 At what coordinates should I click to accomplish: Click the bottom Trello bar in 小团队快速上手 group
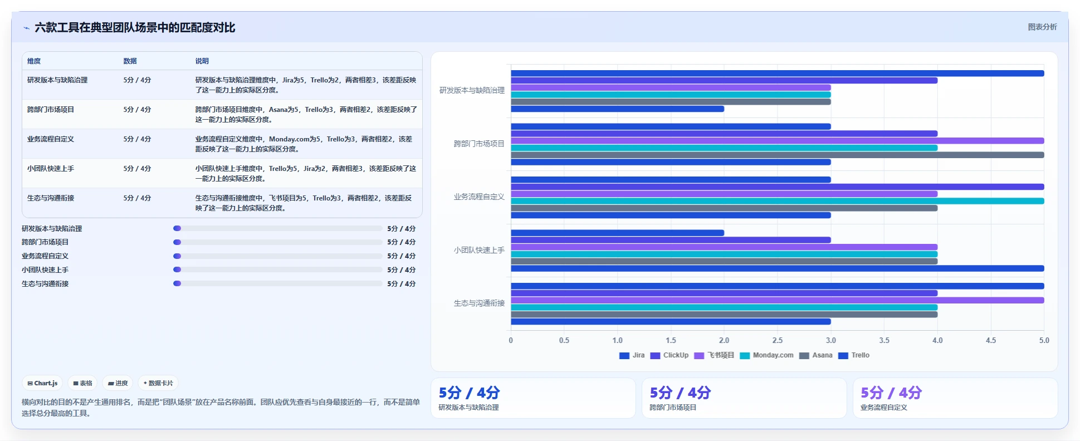tap(778, 268)
